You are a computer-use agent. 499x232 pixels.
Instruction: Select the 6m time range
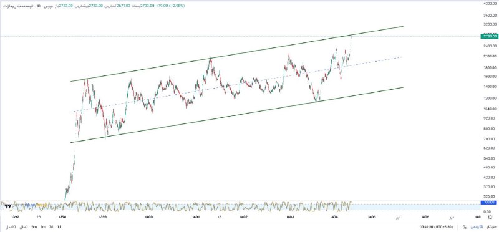point(34,227)
